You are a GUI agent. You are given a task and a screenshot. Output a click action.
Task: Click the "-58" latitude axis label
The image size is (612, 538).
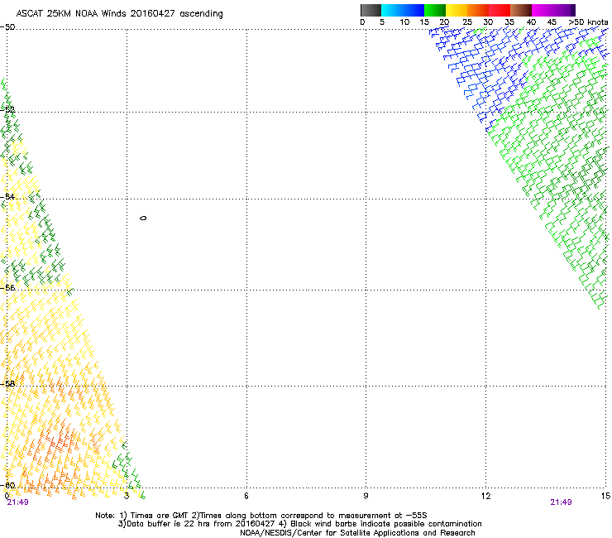pyautogui.click(x=7, y=384)
